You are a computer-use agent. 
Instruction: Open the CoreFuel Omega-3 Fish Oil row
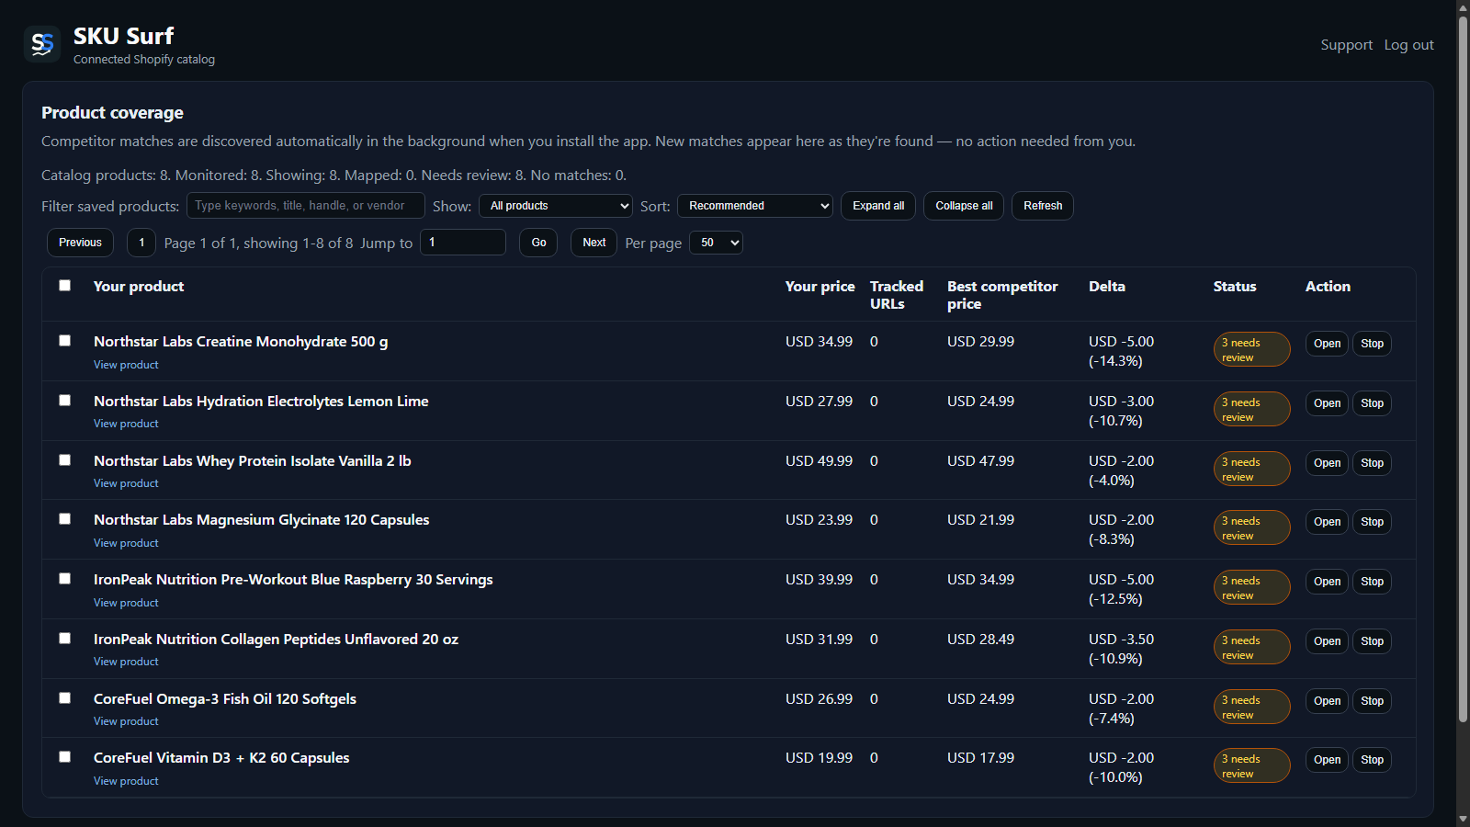click(1327, 701)
